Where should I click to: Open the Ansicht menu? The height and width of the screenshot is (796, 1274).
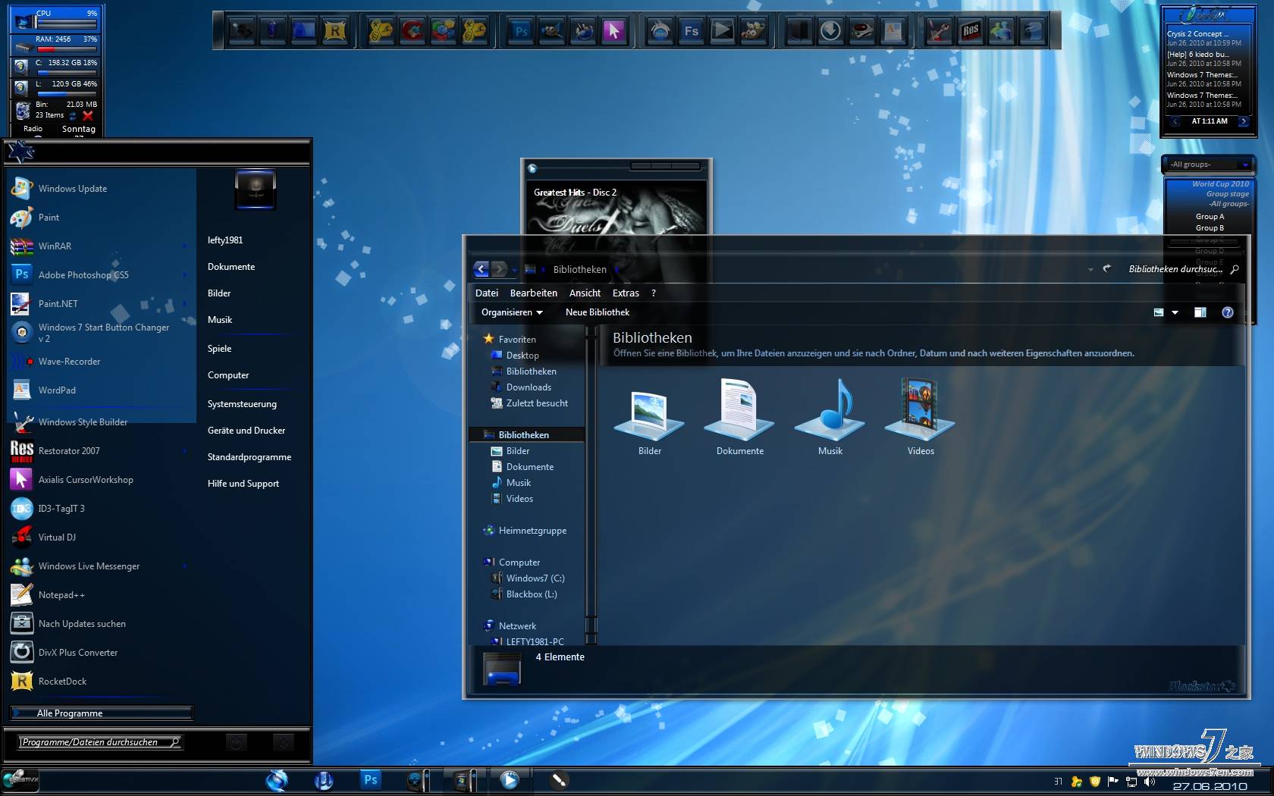click(x=585, y=293)
